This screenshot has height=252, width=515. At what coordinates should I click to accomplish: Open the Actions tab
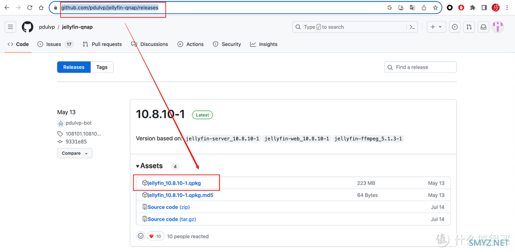click(190, 44)
